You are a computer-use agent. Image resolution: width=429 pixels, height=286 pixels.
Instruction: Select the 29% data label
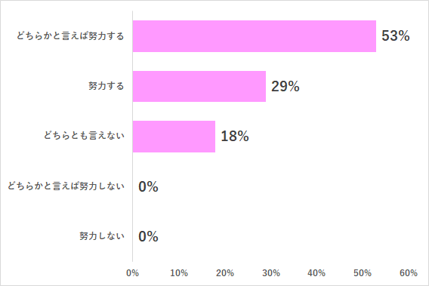tap(285, 86)
